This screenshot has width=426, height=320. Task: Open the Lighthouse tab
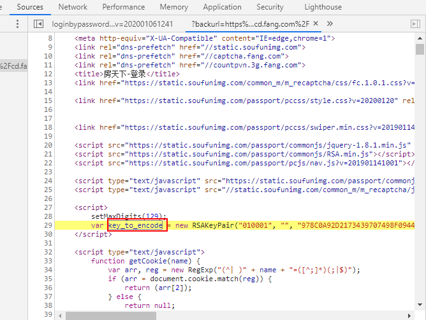point(323,7)
